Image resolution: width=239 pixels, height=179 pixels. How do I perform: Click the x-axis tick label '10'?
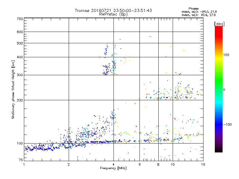pyautogui.click(x=173, y=164)
